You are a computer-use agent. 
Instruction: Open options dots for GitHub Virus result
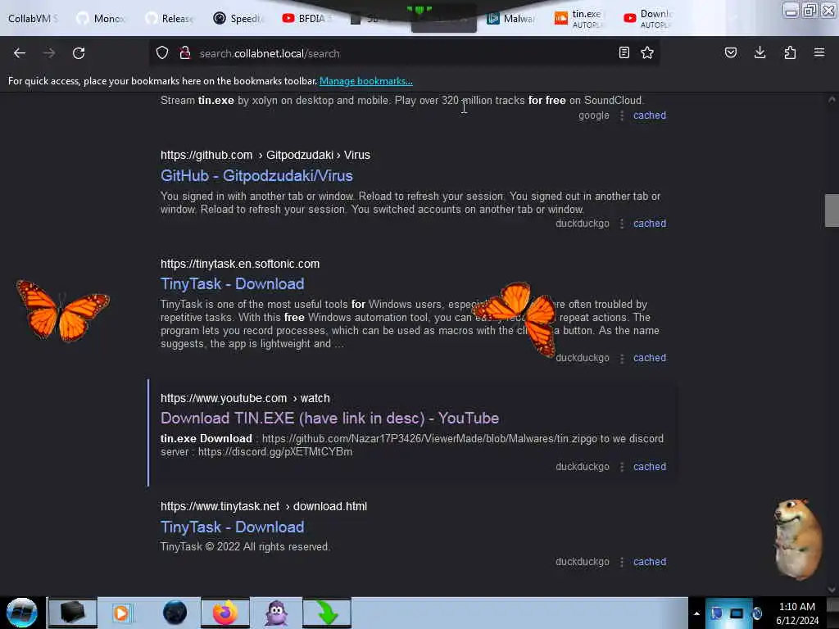[x=622, y=224]
